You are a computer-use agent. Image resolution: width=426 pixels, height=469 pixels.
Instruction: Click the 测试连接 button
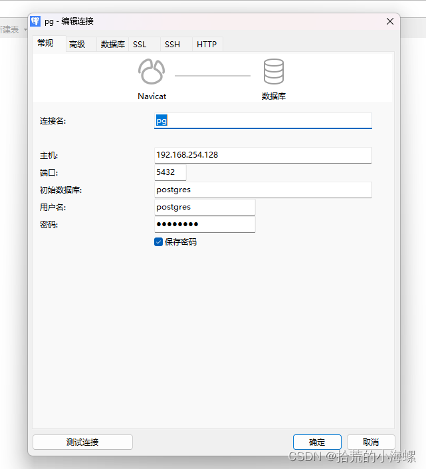(82, 442)
